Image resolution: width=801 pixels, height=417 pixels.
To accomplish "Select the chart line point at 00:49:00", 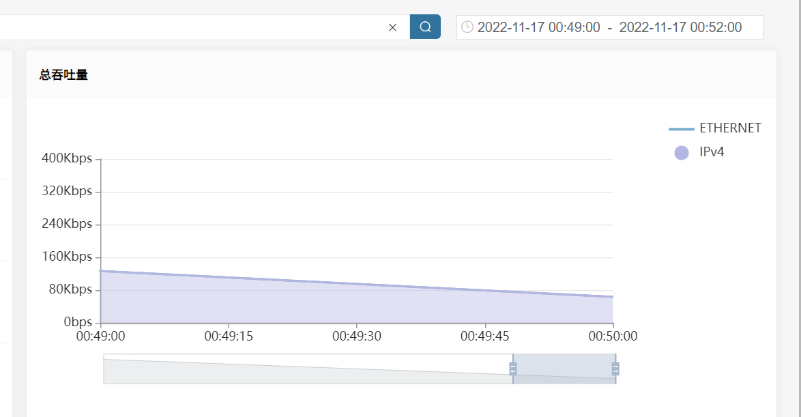I will 101,271.
